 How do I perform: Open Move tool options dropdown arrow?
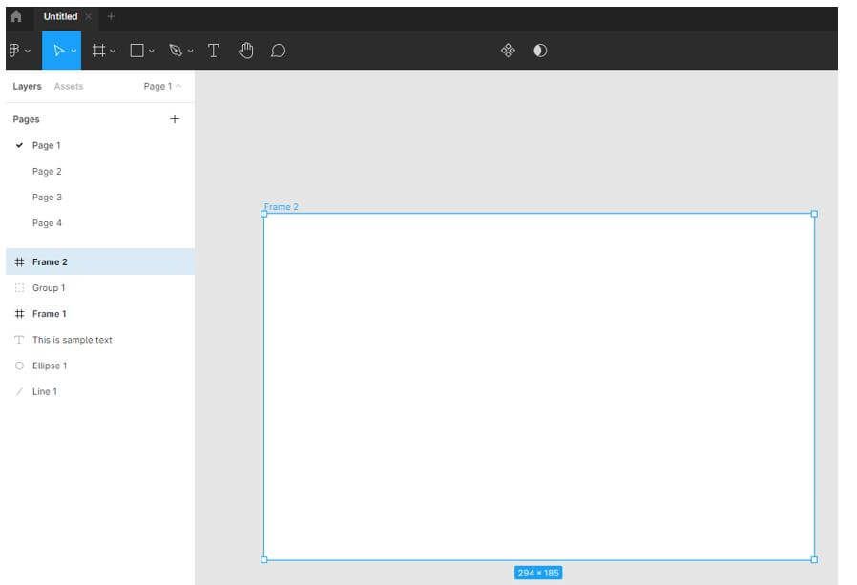(x=73, y=51)
